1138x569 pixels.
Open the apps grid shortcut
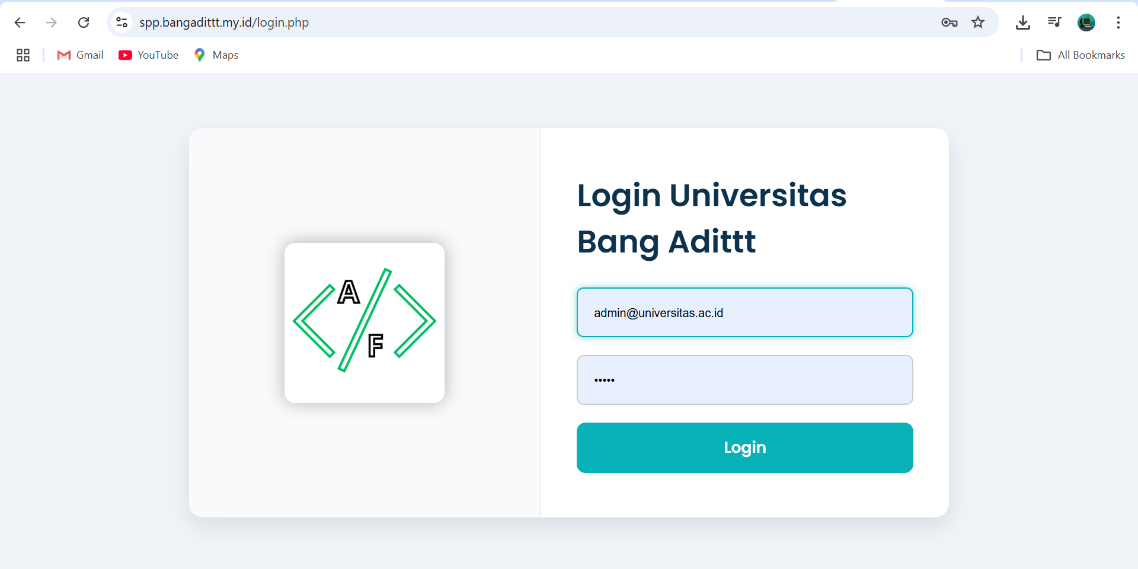23,55
